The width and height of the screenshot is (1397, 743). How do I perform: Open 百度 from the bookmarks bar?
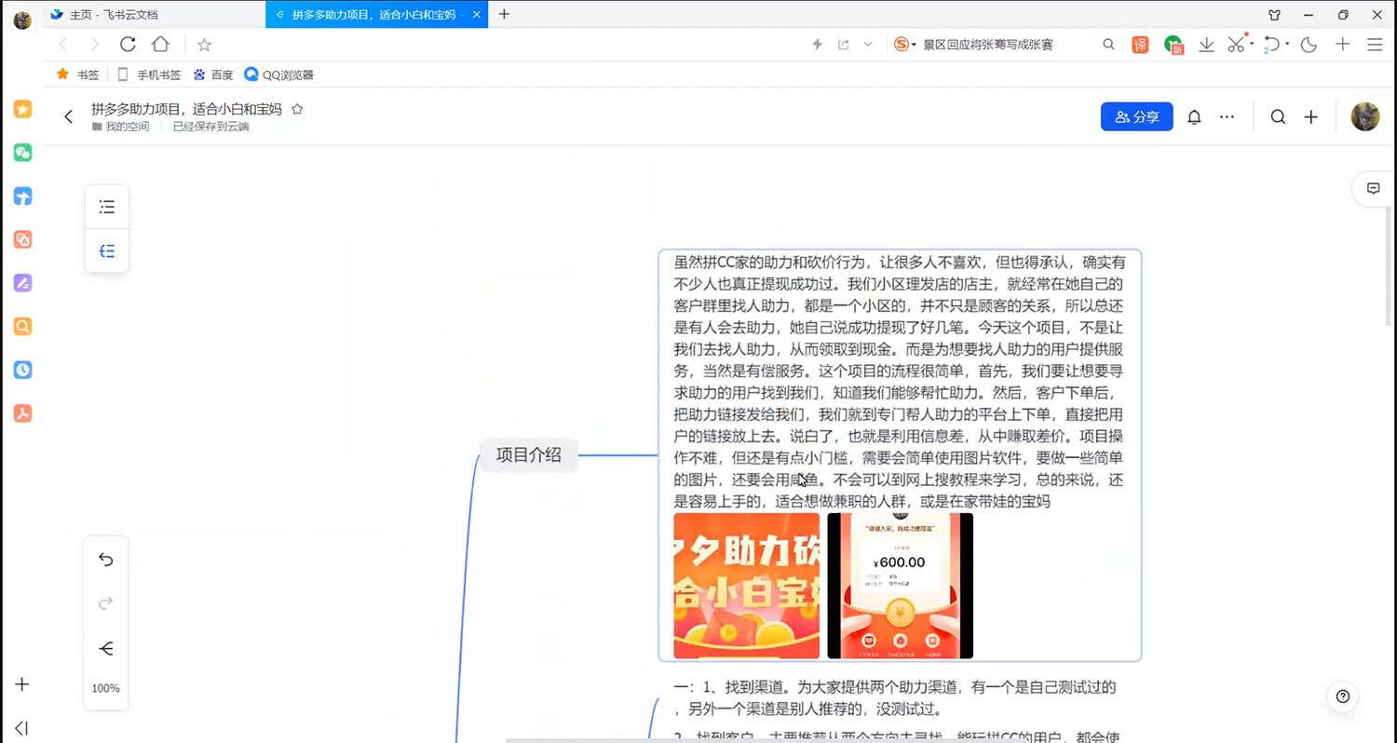(x=212, y=74)
